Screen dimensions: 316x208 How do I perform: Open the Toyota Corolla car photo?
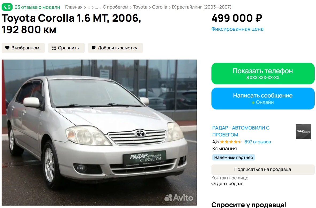(99, 132)
